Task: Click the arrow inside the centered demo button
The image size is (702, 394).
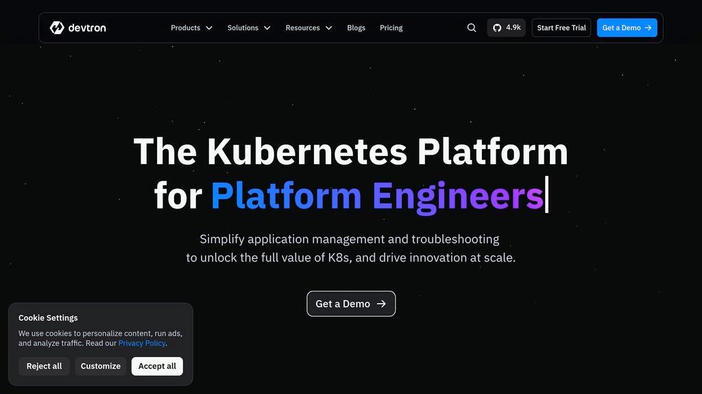Action: [x=382, y=303]
